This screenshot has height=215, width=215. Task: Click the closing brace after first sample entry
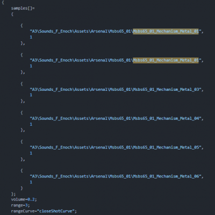click(23, 43)
